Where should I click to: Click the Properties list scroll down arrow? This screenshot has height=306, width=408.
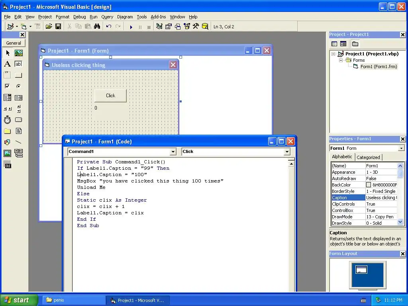pos(400,222)
